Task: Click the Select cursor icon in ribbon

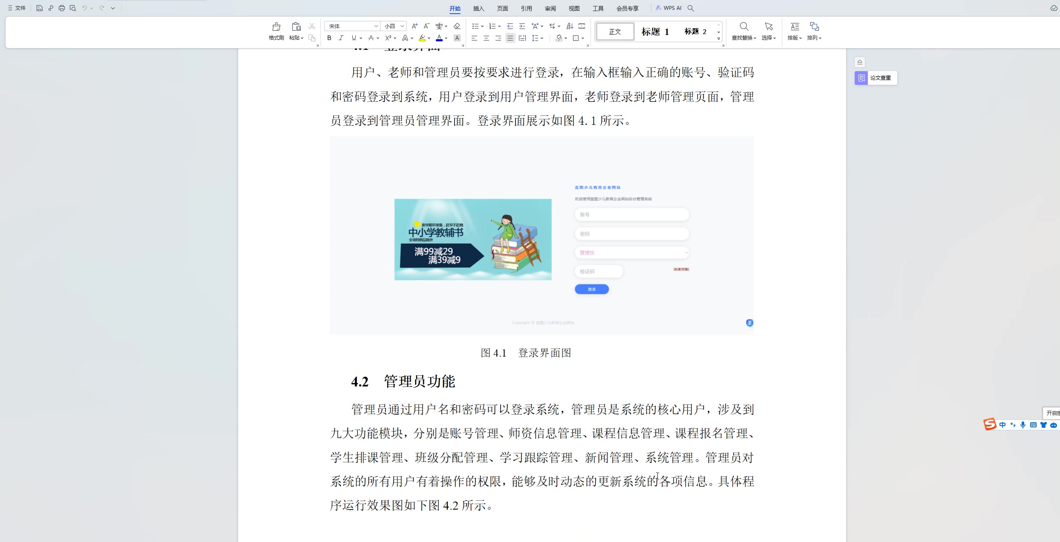Action: pos(769,26)
